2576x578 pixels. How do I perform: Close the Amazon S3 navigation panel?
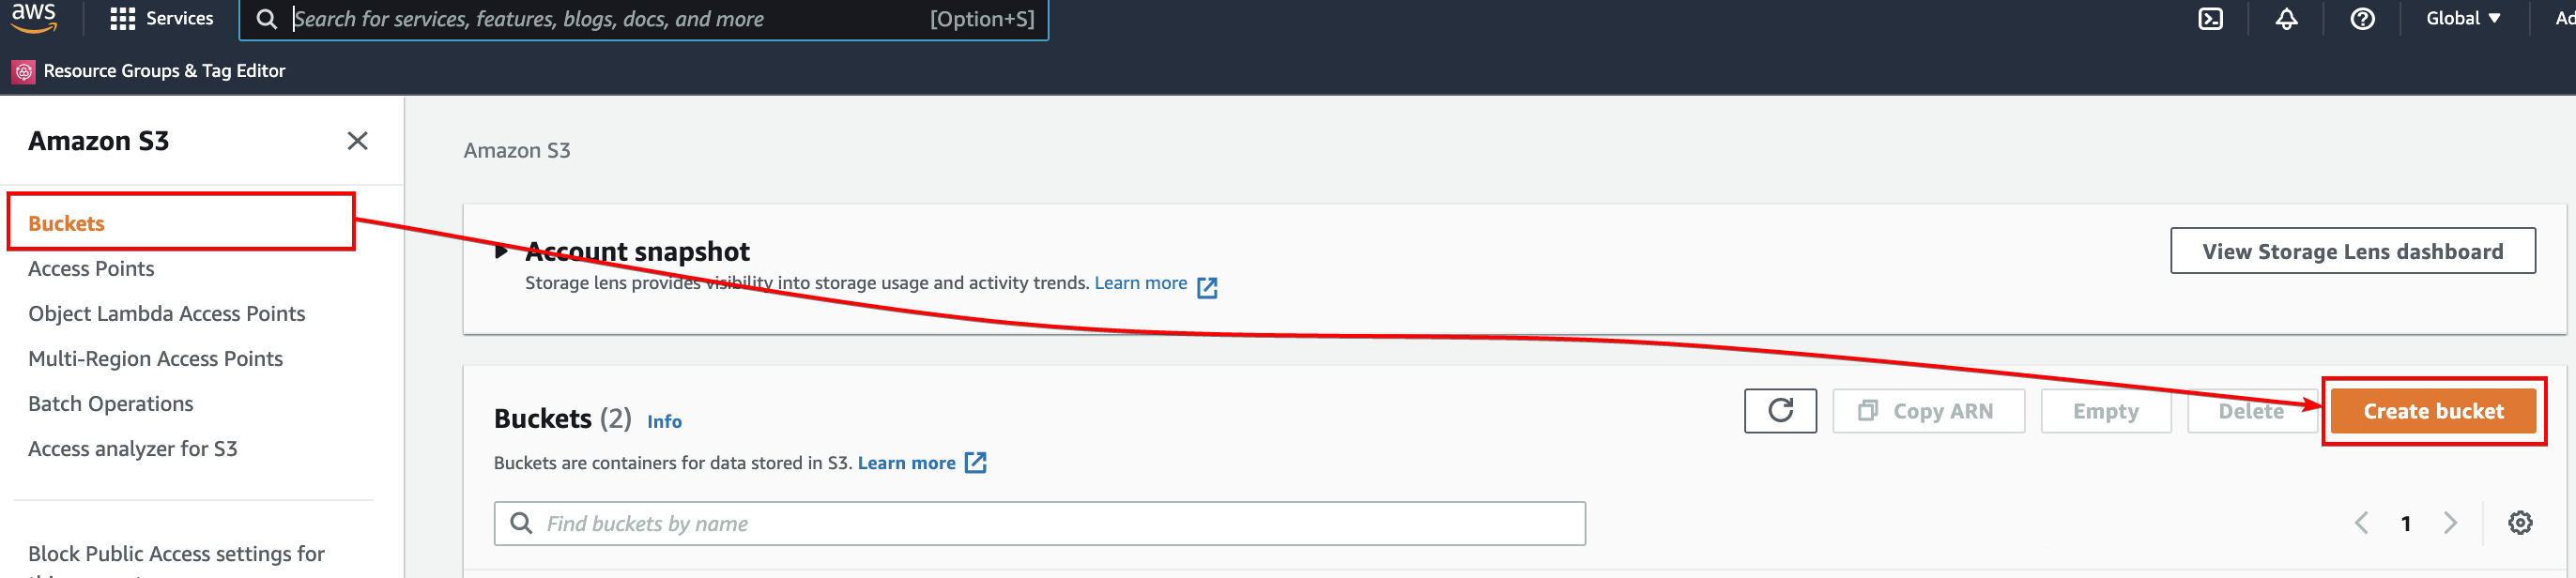click(x=357, y=141)
